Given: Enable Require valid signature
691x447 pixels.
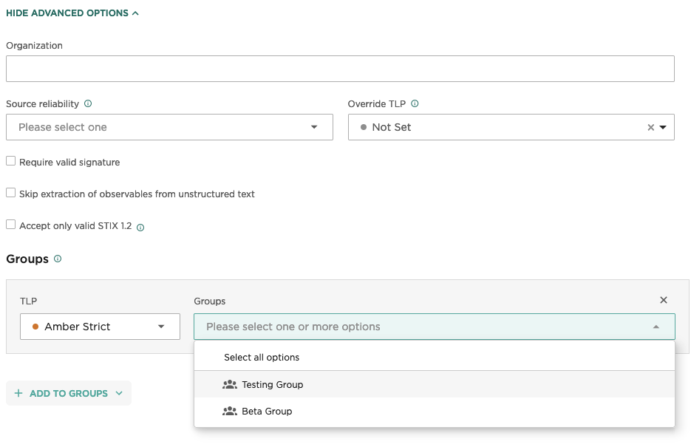Looking at the screenshot, I should click(x=10, y=160).
